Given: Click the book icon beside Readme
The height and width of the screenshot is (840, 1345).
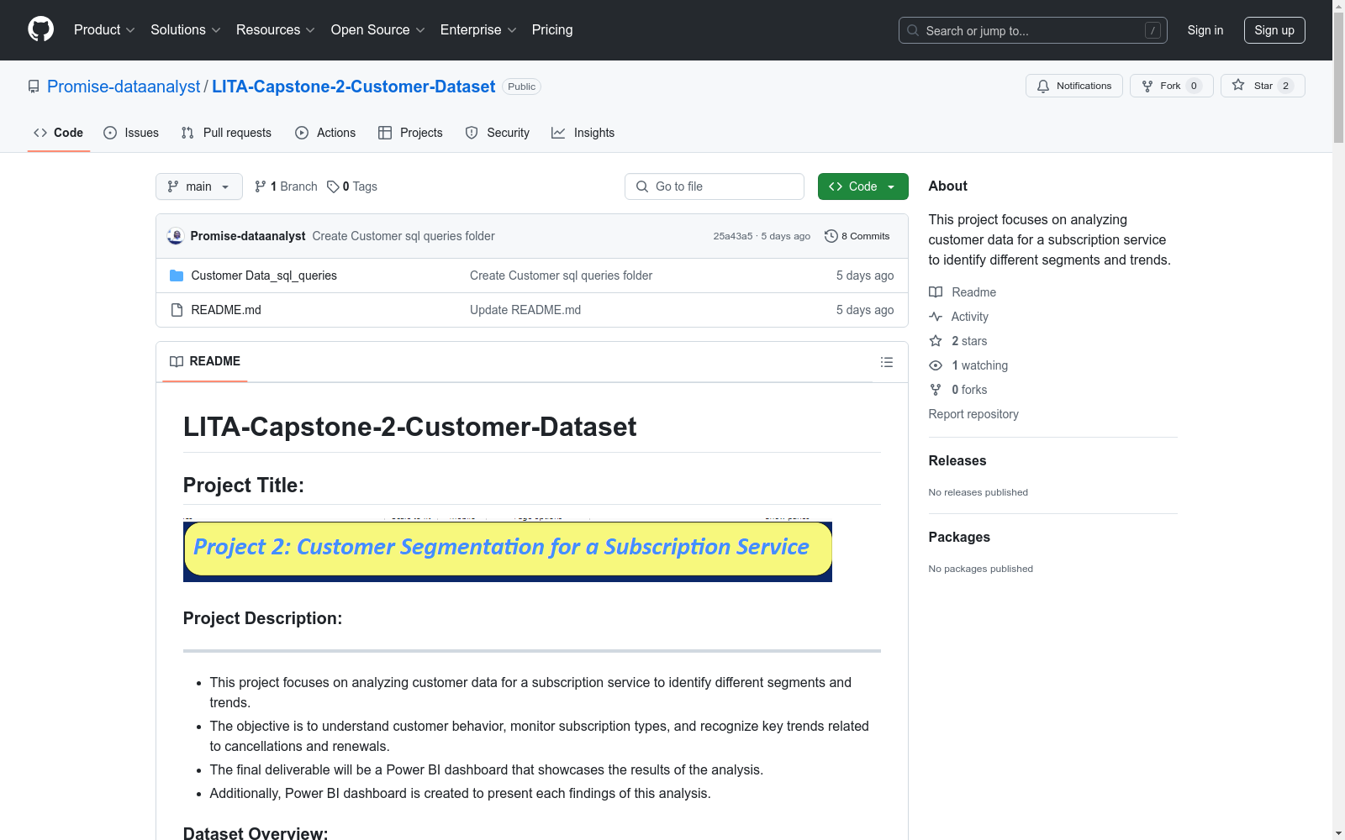Looking at the screenshot, I should pyautogui.click(x=936, y=292).
